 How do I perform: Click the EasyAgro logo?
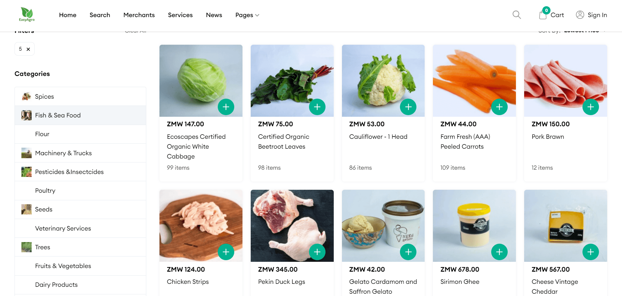[x=27, y=15]
